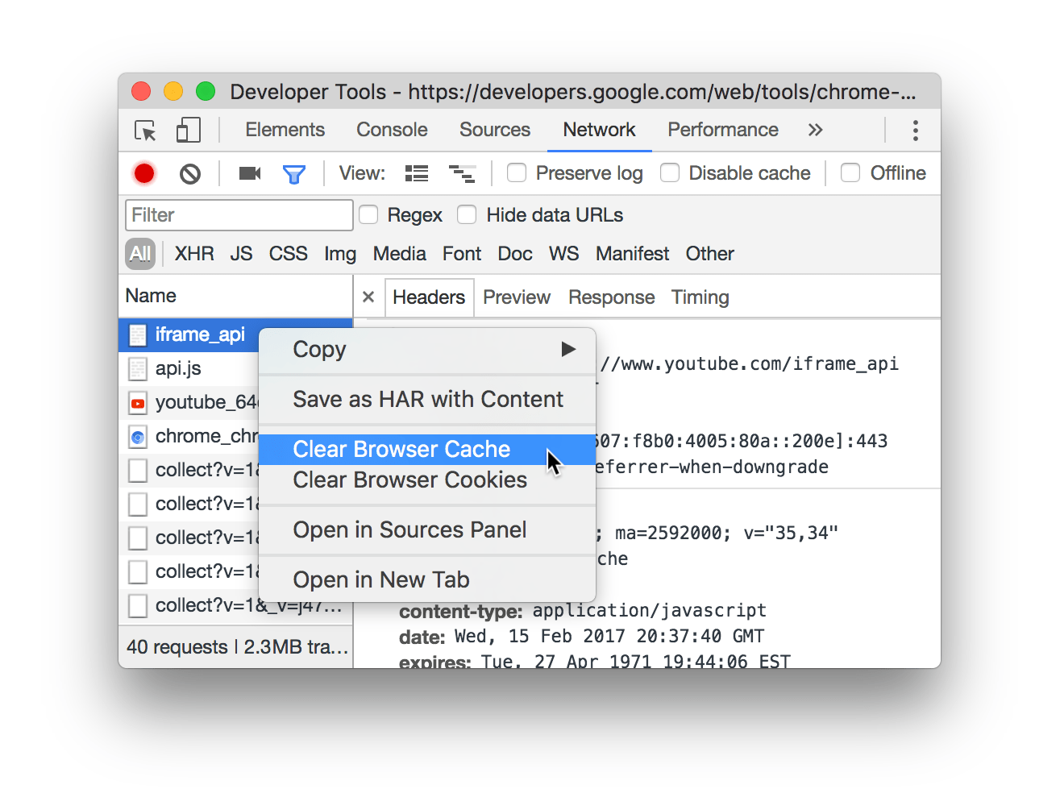Clear the network log using prohibition icon
This screenshot has width=1060, height=789.
tap(190, 172)
